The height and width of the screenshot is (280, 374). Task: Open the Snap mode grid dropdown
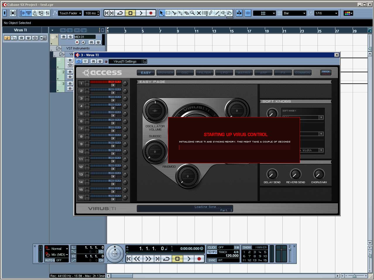(264, 13)
